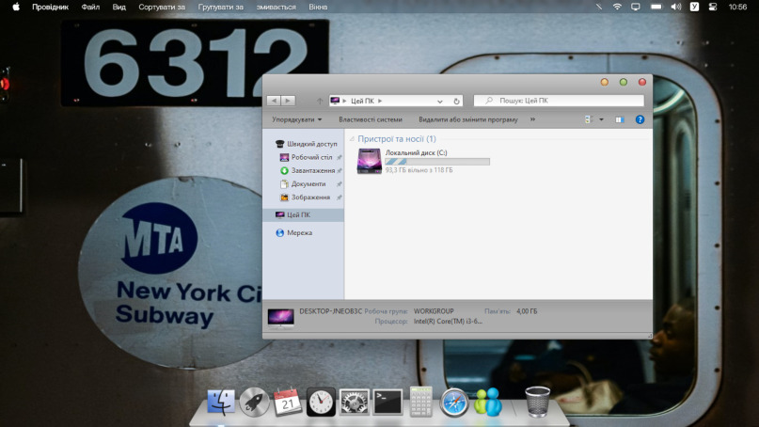Click the language indicator 'У' icon
Image resolution: width=759 pixels, height=427 pixels.
coord(694,7)
